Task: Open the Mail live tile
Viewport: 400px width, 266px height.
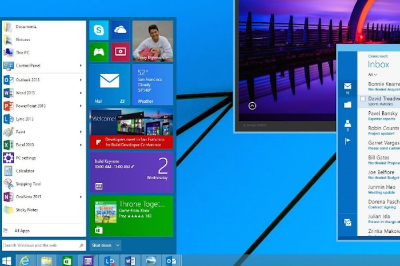Action: click(109, 84)
